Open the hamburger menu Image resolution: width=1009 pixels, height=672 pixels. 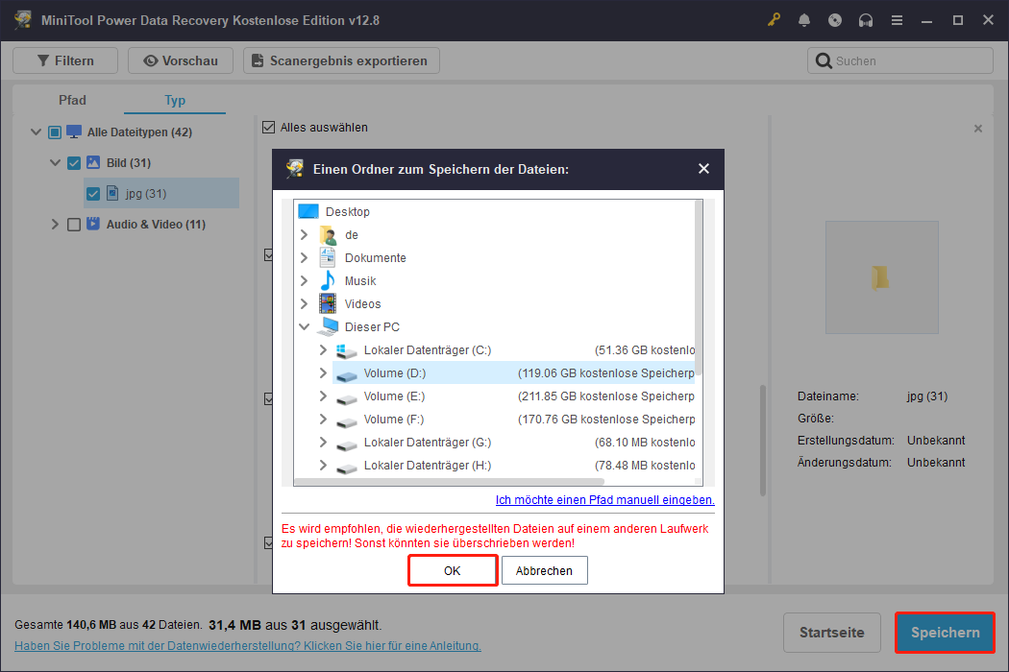point(897,19)
